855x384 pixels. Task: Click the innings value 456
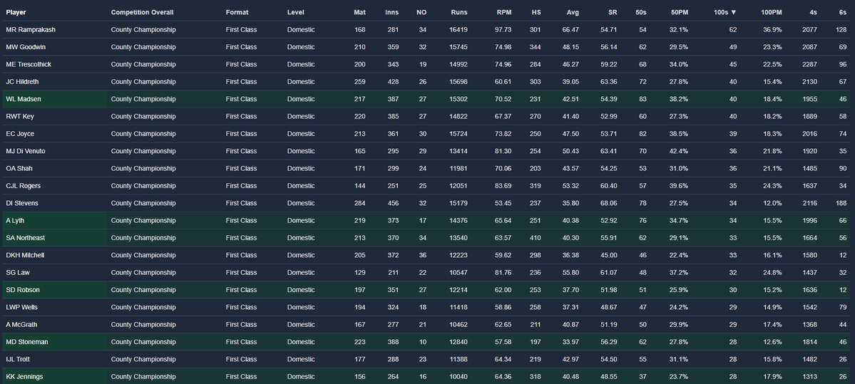click(393, 203)
